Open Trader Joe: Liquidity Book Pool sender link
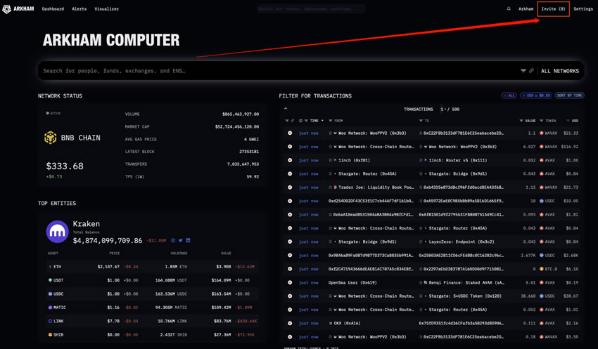 376,187
